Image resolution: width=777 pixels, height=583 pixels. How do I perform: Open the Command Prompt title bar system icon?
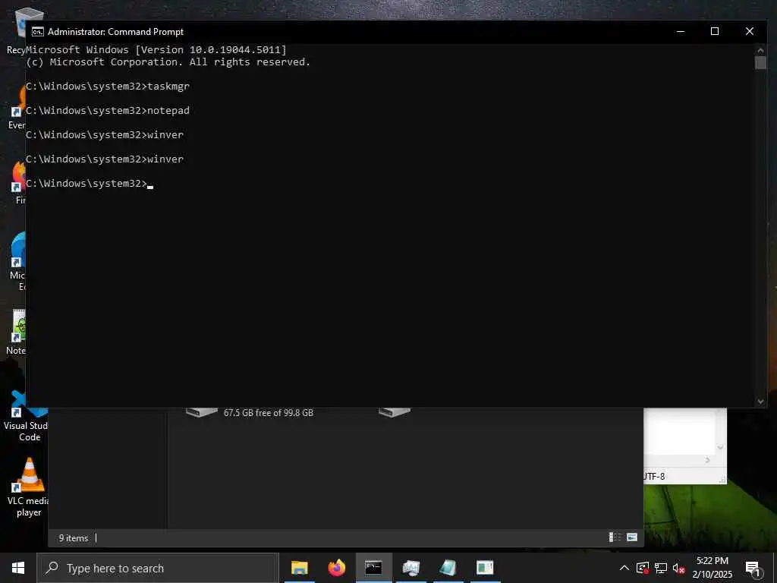tap(38, 32)
